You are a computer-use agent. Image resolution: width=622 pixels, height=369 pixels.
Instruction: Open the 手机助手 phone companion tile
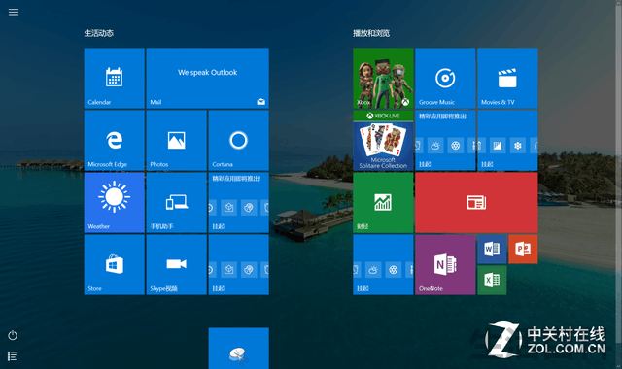click(177, 203)
